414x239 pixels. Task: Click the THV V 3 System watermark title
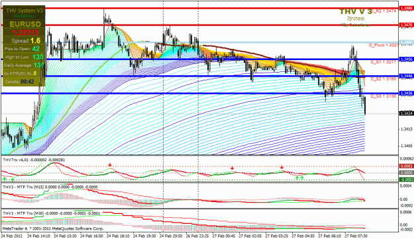[356, 12]
